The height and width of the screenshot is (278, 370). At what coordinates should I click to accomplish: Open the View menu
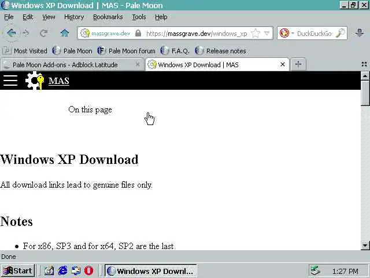49,17
